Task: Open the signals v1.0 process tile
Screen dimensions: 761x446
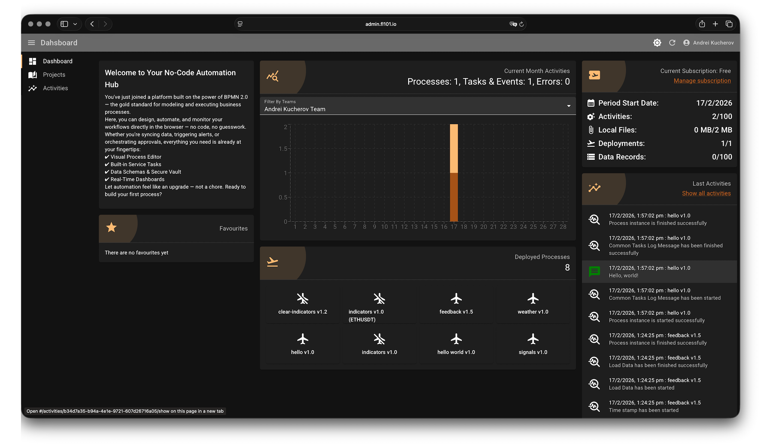Action: 533,344
